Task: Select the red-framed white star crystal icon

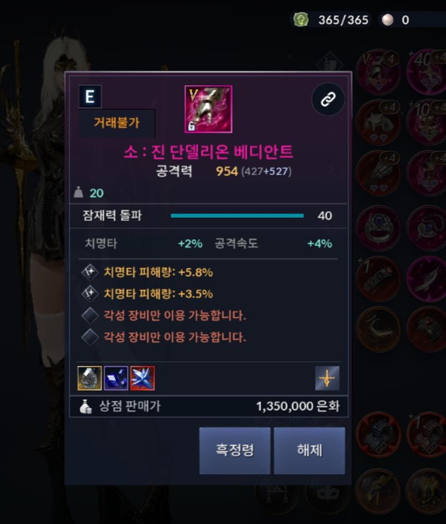Action: [143, 378]
